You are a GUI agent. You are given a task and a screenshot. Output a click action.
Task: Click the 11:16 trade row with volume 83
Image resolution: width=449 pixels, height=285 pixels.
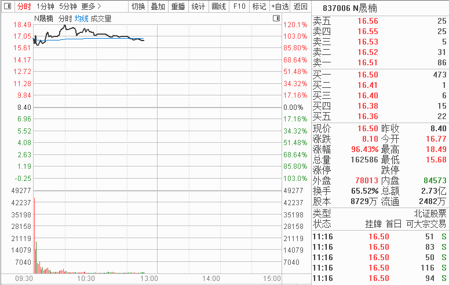point(379,247)
